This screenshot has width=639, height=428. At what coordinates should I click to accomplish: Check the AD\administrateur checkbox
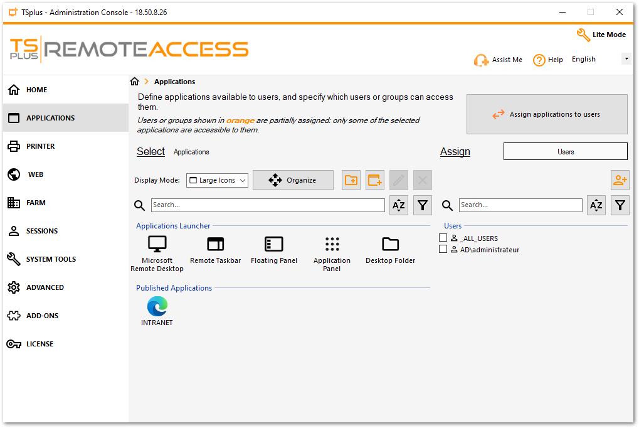(x=443, y=249)
